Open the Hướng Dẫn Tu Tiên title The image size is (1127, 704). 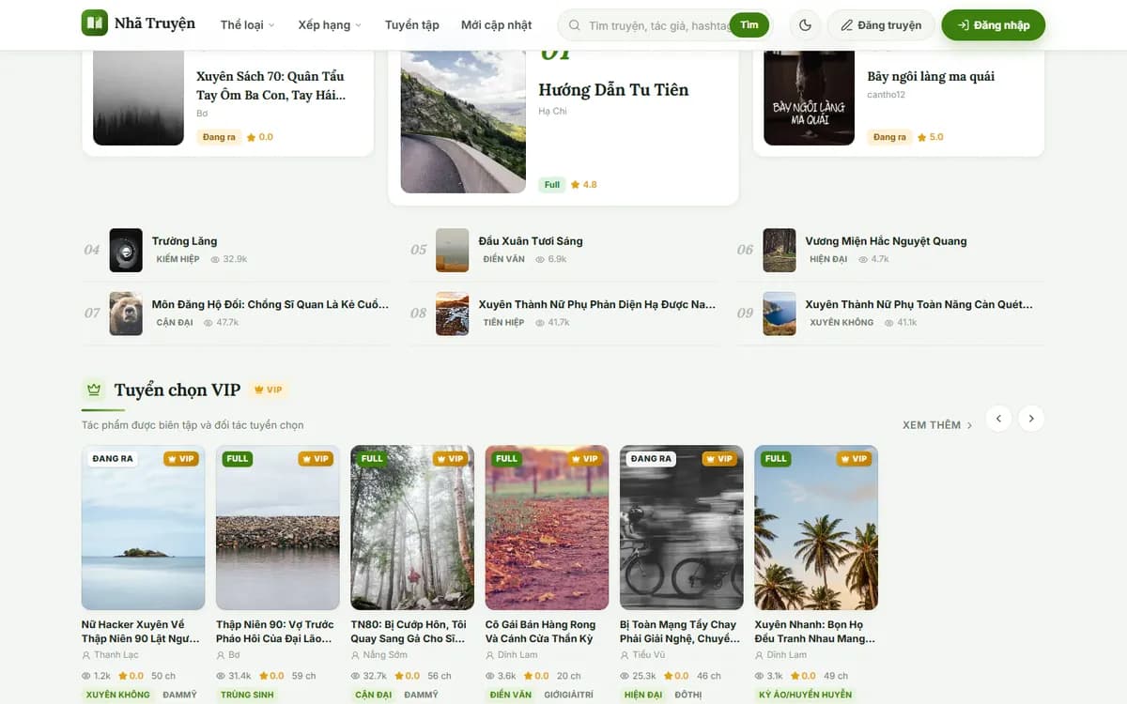tap(613, 90)
